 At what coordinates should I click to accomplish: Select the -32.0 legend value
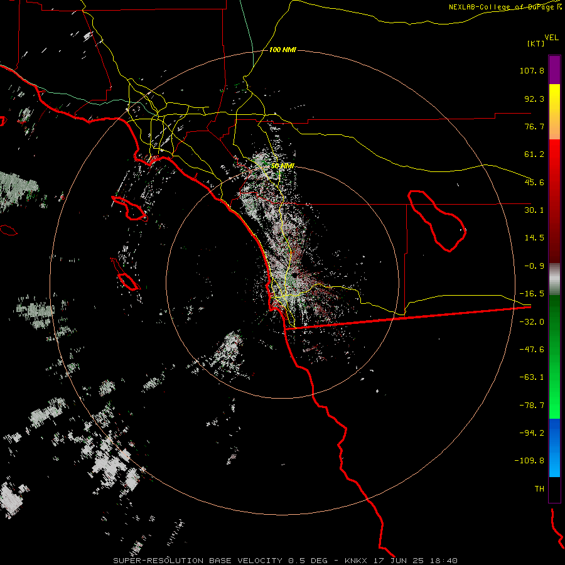pos(532,322)
